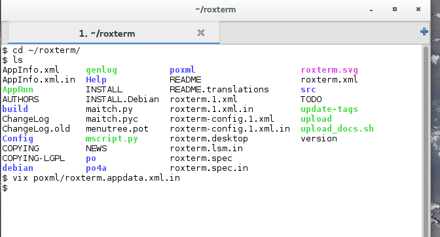Minimize the roxterm window
Viewport: 440px width, 237px height.
point(371,10)
